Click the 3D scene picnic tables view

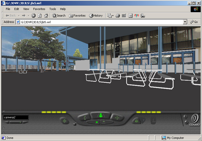pos(101,68)
